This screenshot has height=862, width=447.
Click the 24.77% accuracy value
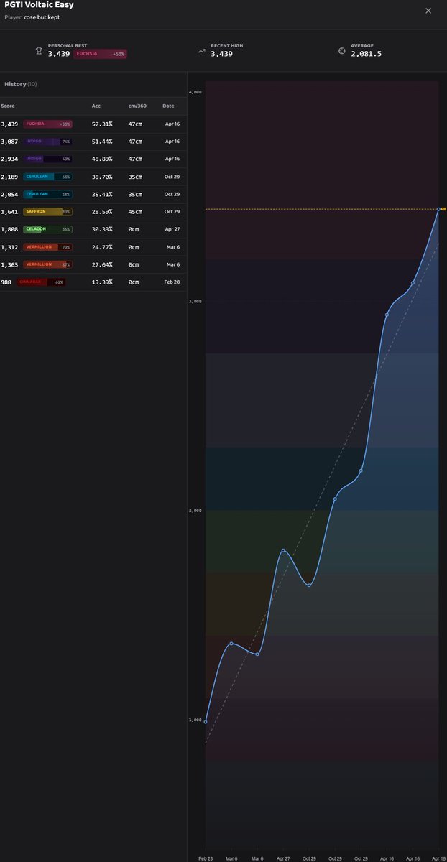pyautogui.click(x=102, y=247)
